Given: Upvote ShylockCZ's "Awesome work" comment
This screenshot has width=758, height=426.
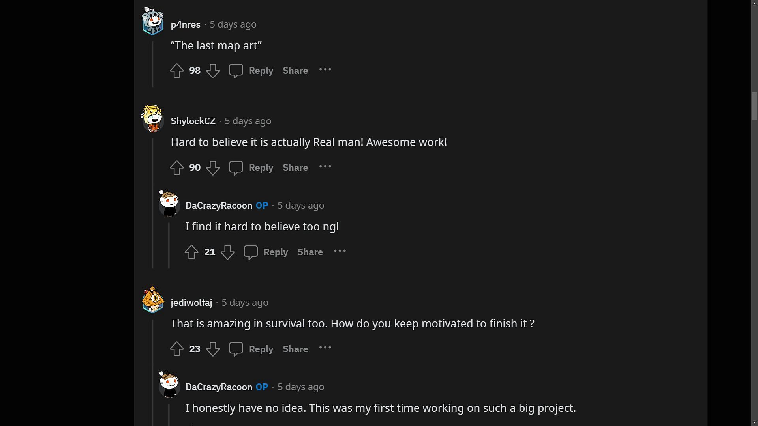Looking at the screenshot, I should (176, 168).
